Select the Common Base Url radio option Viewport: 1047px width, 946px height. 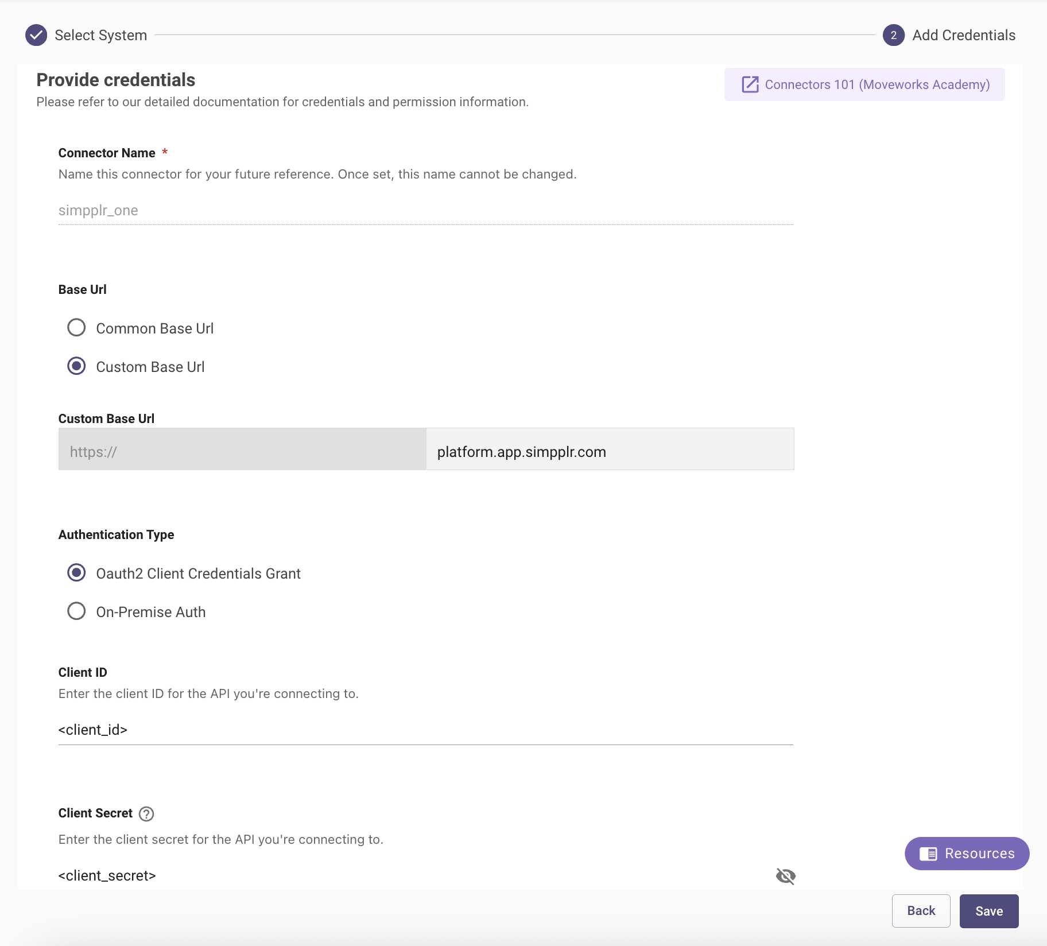tap(76, 328)
